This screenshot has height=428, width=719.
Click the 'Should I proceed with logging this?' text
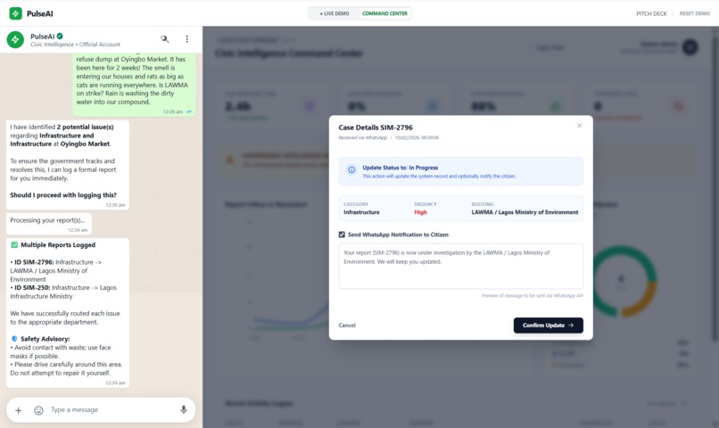pos(63,195)
